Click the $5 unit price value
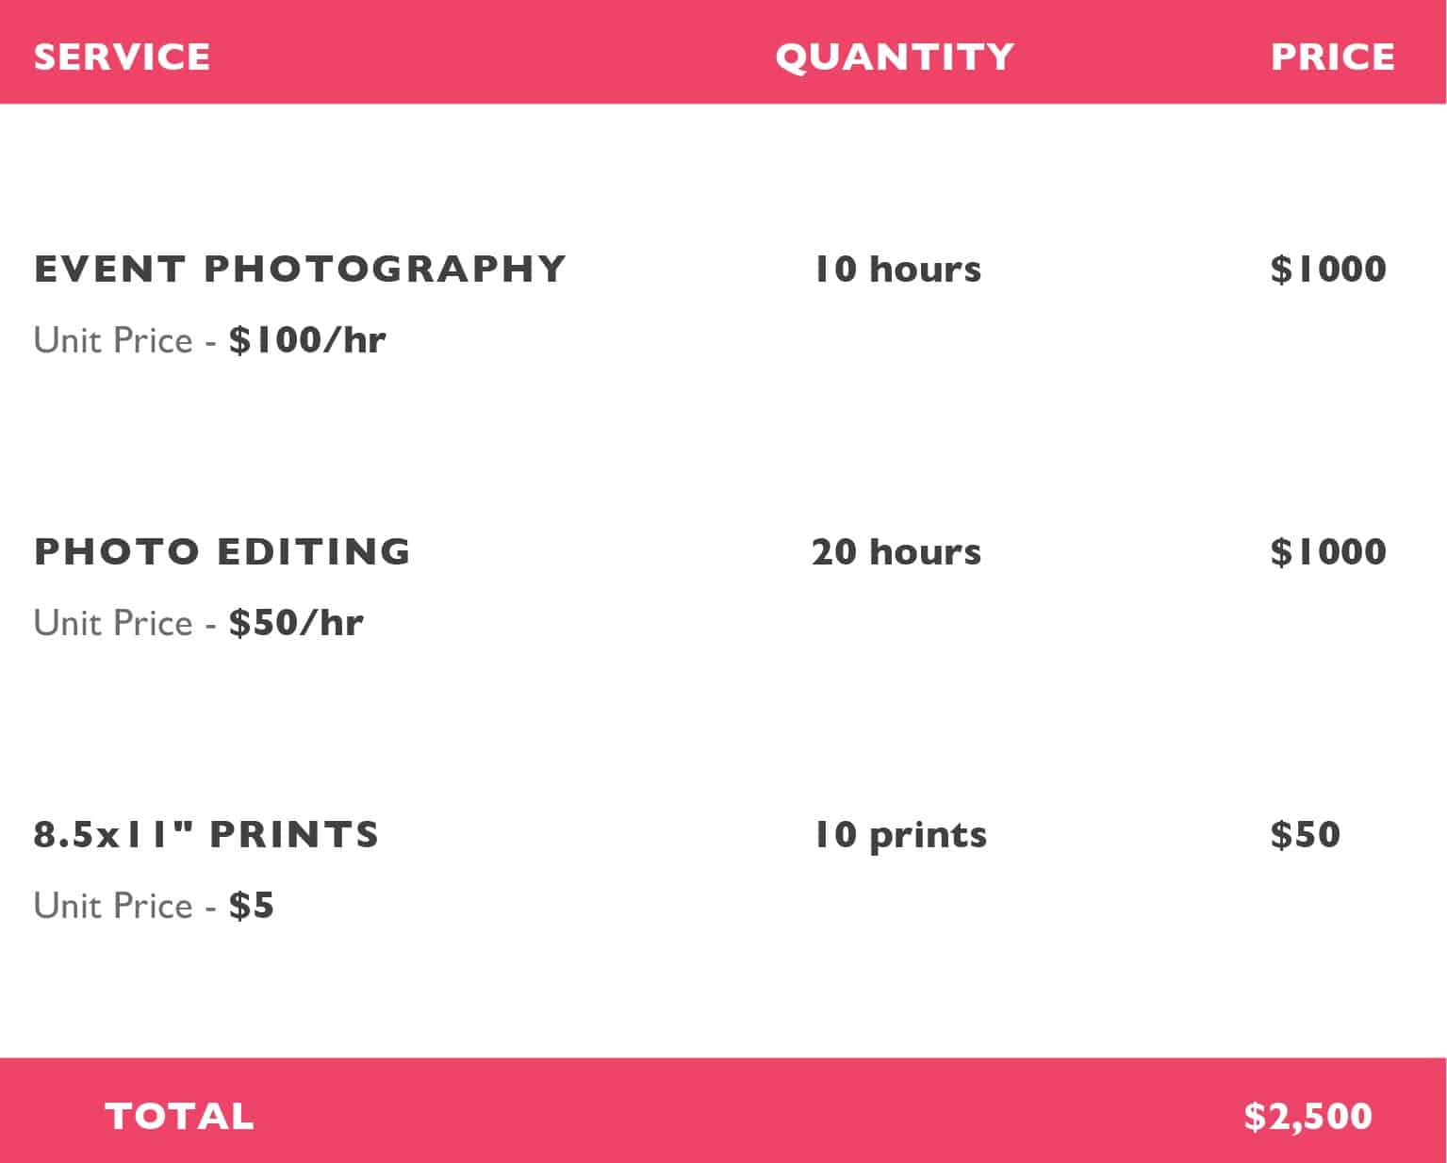Screen dimensions: 1447x1163 click(x=252, y=906)
